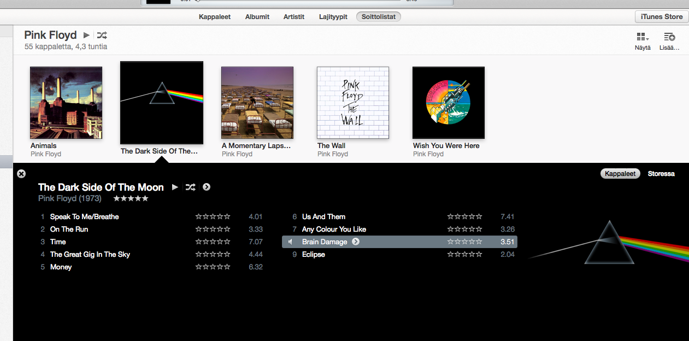Switch to the Artistit tab
The width and height of the screenshot is (689, 341).
[x=294, y=17]
